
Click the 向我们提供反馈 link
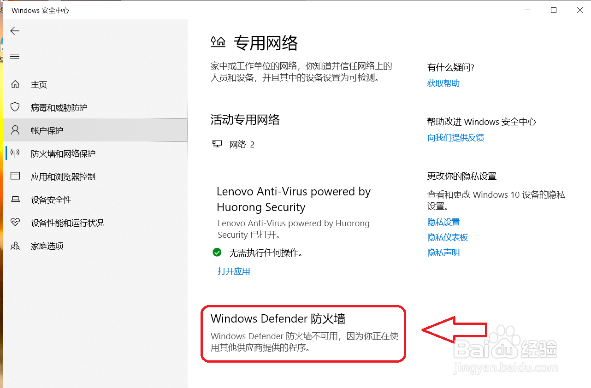[455, 138]
